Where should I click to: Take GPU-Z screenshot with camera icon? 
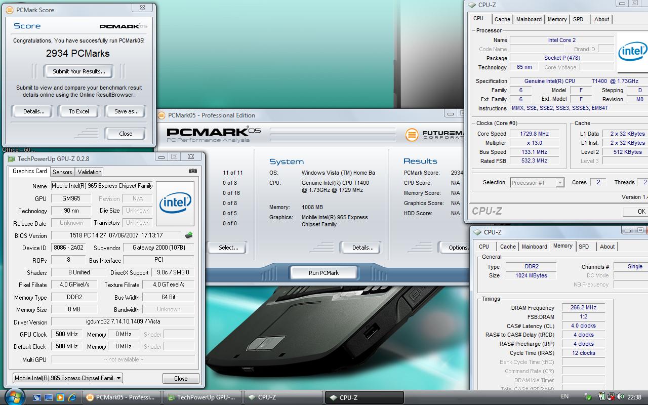(192, 171)
